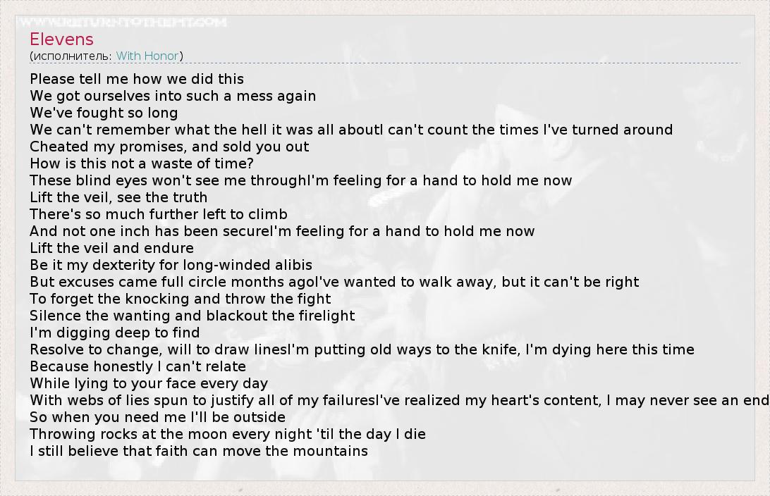Click the line "Cheated my promises, and sold you out"
The image size is (770, 496).
[x=169, y=147]
